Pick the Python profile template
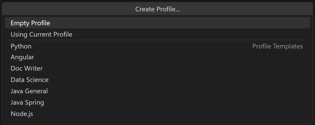Viewport: 315px width, 125px height. coord(21,46)
